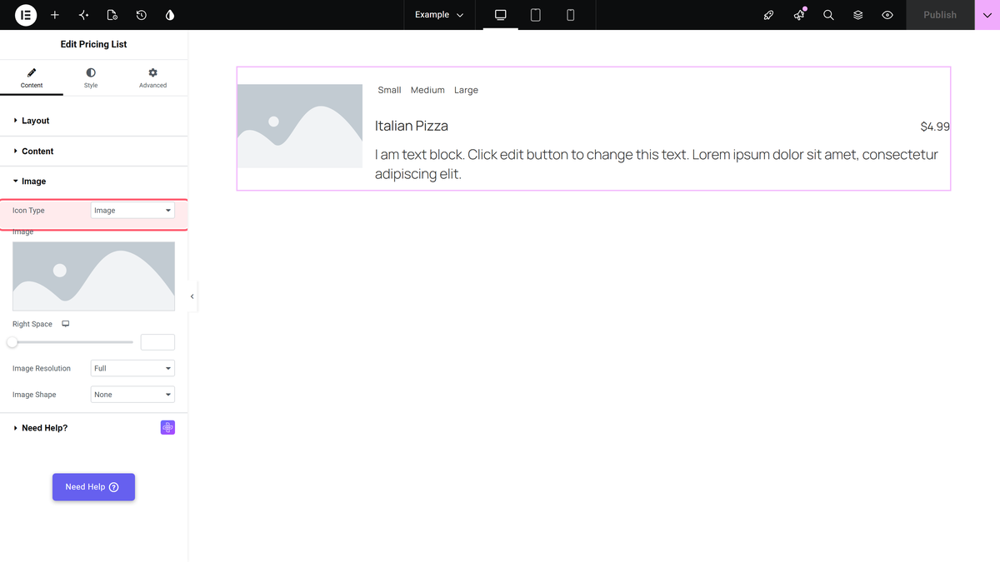Select the Large size label
This screenshot has height=562, width=1000.
click(466, 90)
